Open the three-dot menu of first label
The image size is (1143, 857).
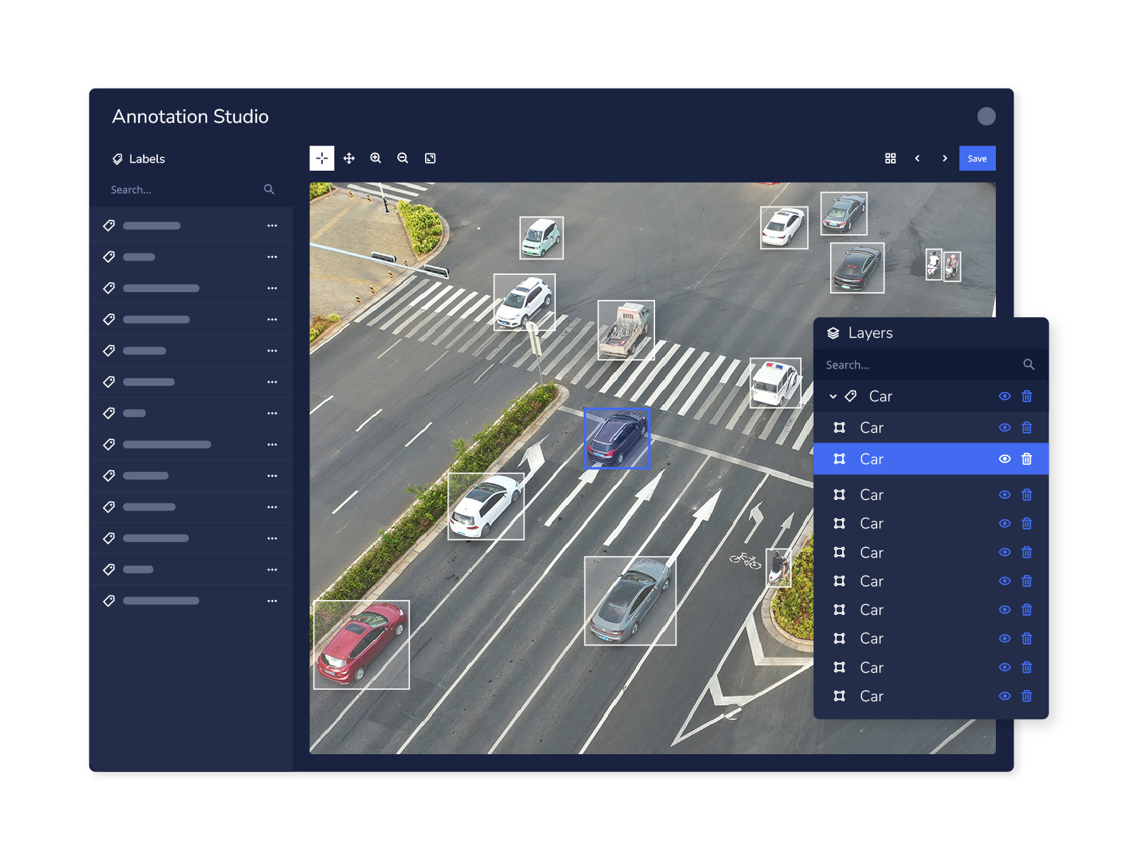(272, 226)
